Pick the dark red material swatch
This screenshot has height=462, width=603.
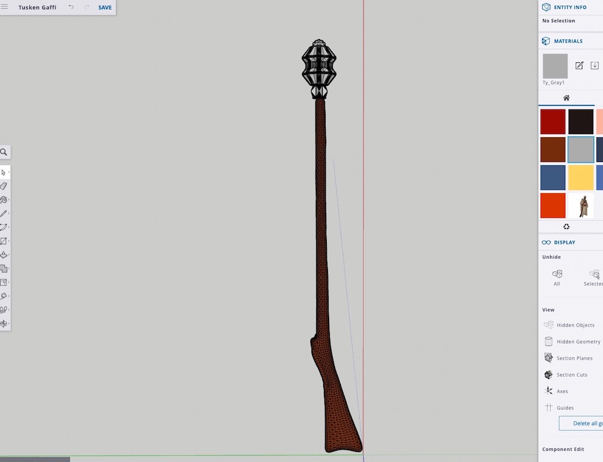pyautogui.click(x=552, y=122)
